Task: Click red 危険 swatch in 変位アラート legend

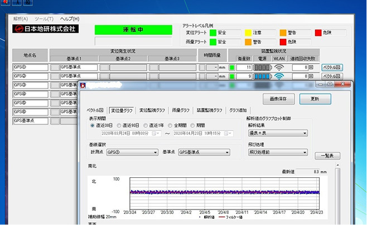Action: (x=318, y=33)
